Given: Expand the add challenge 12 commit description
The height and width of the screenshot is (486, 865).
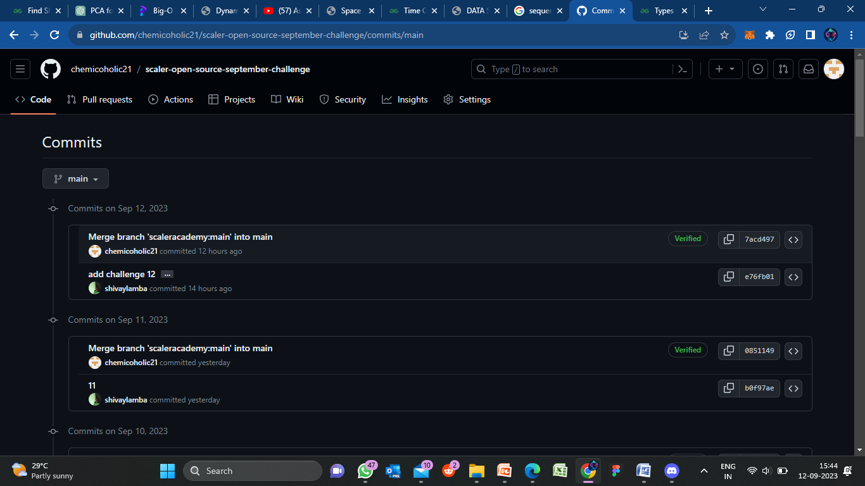Looking at the screenshot, I should [x=167, y=274].
